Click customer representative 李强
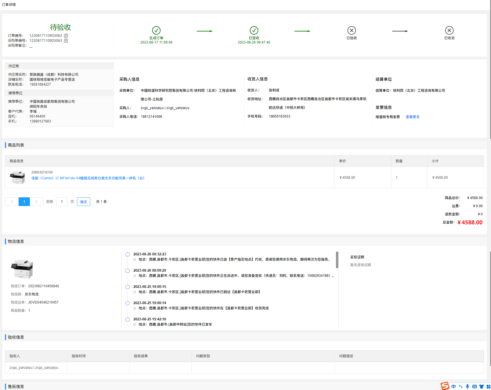 click(x=33, y=111)
